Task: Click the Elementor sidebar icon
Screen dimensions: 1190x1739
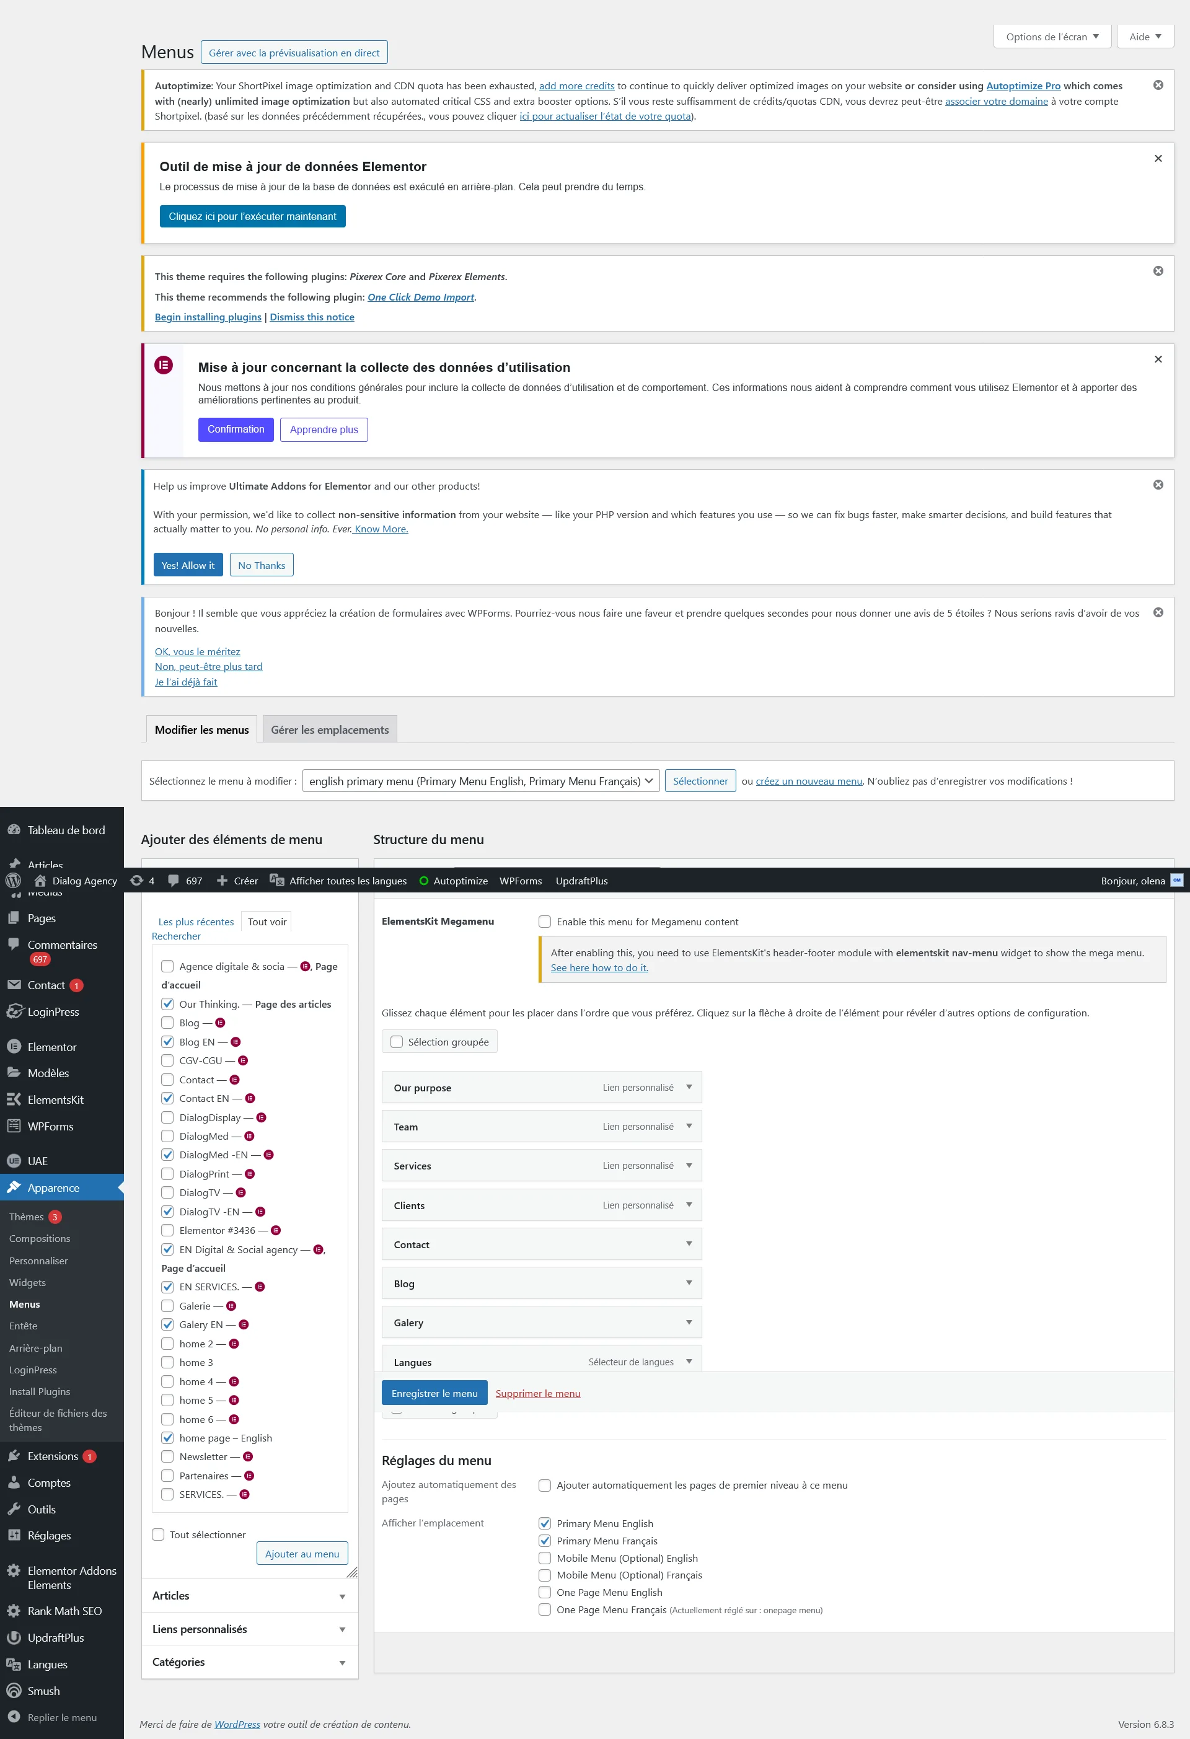Action: (x=14, y=1047)
